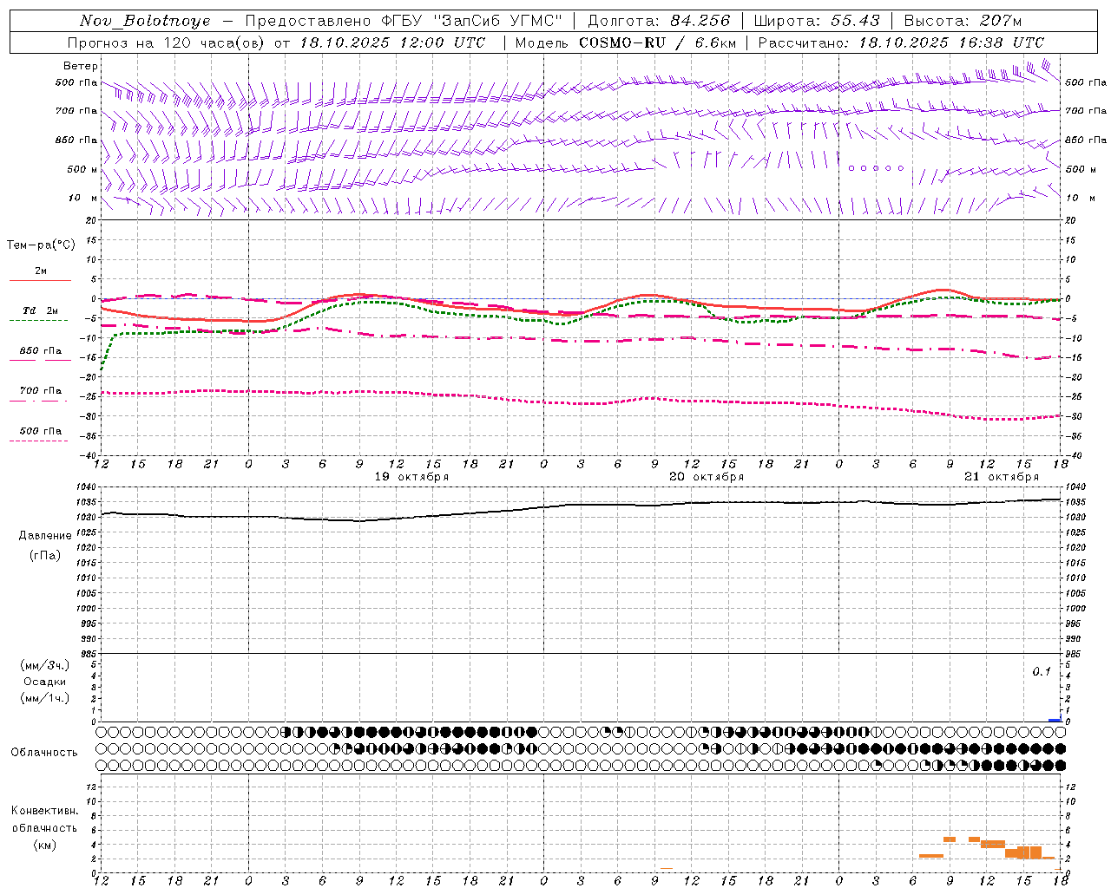Click the dash-dot line sample under '700 гПа'

click(x=38, y=401)
